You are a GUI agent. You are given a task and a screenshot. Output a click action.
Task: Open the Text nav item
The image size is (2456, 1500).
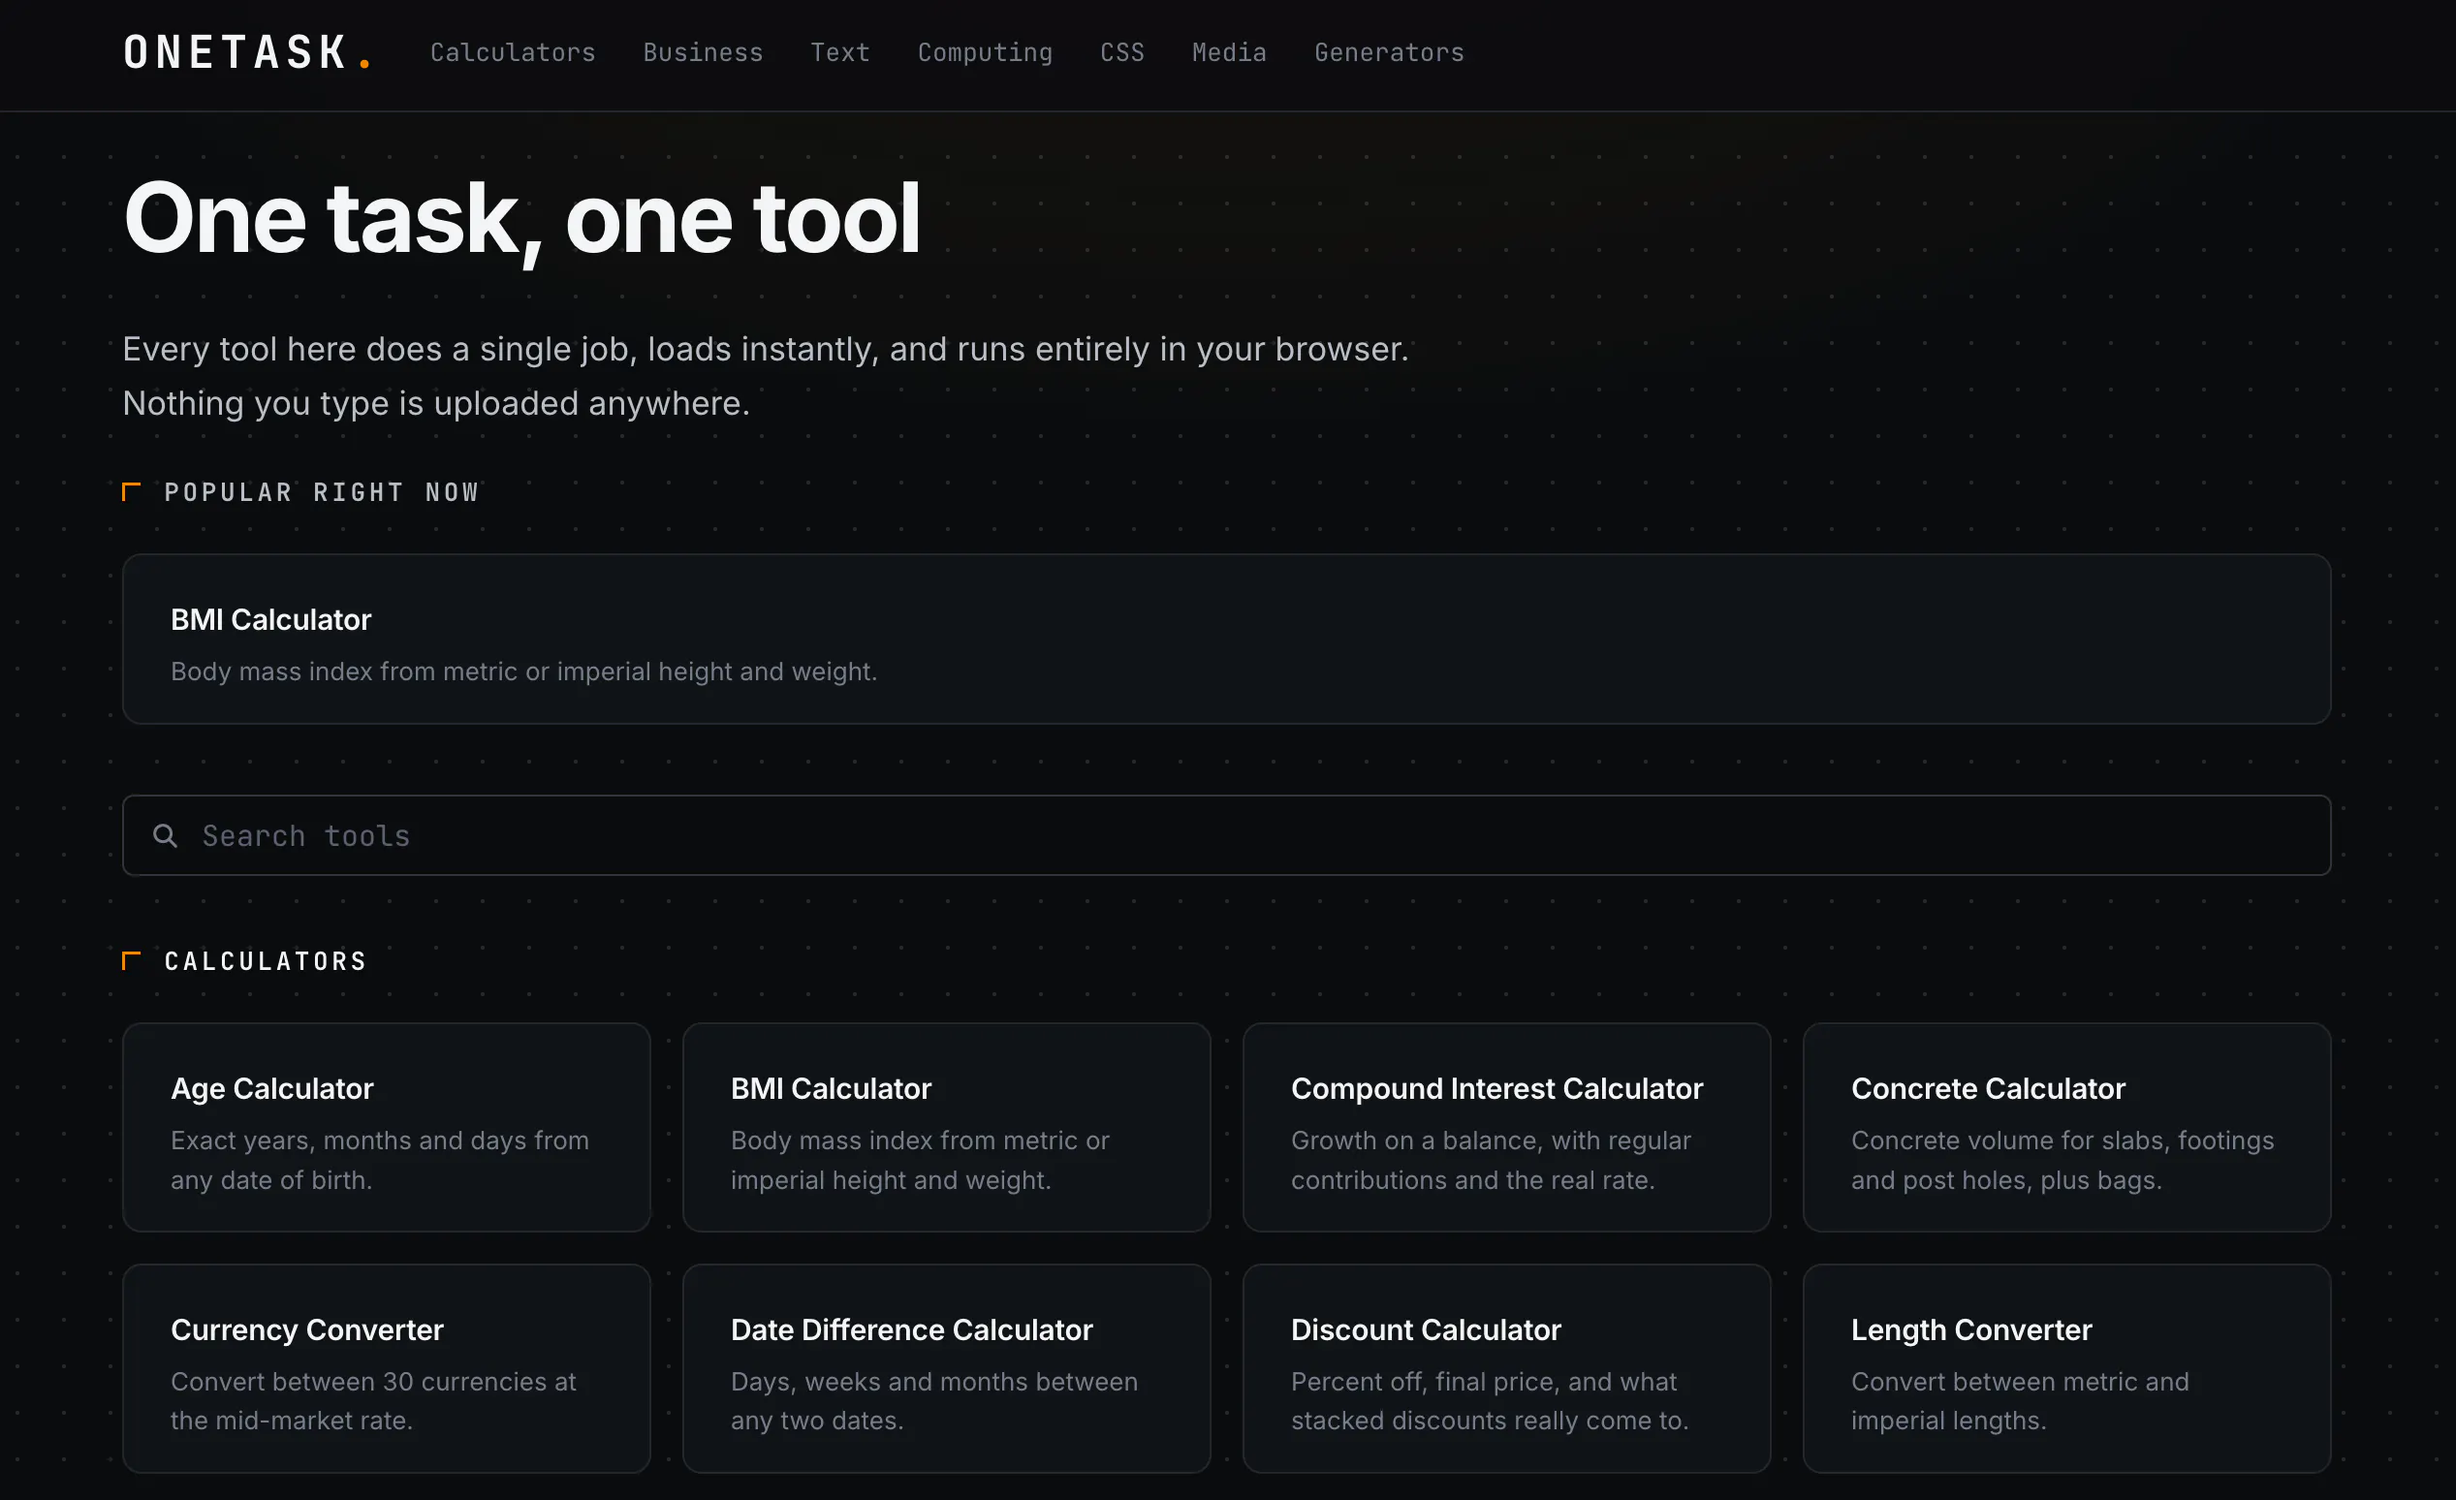[839, 53]
